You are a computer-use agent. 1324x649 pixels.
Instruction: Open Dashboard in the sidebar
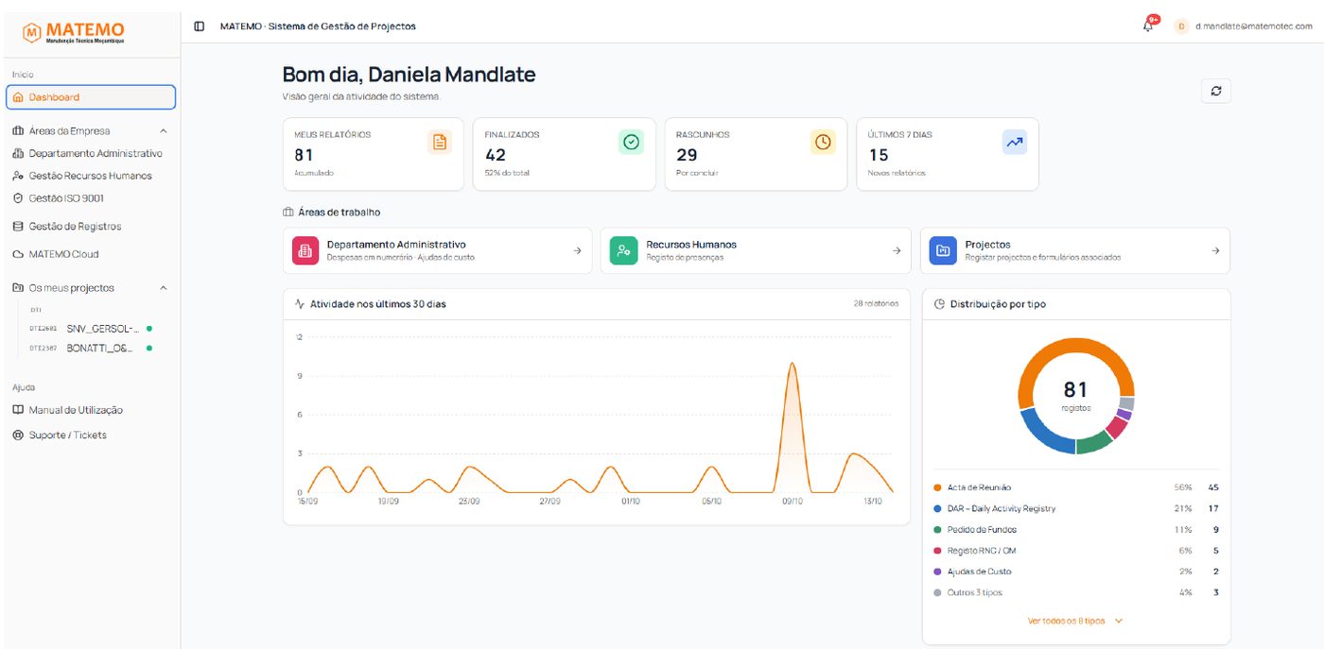click(91, 97)
